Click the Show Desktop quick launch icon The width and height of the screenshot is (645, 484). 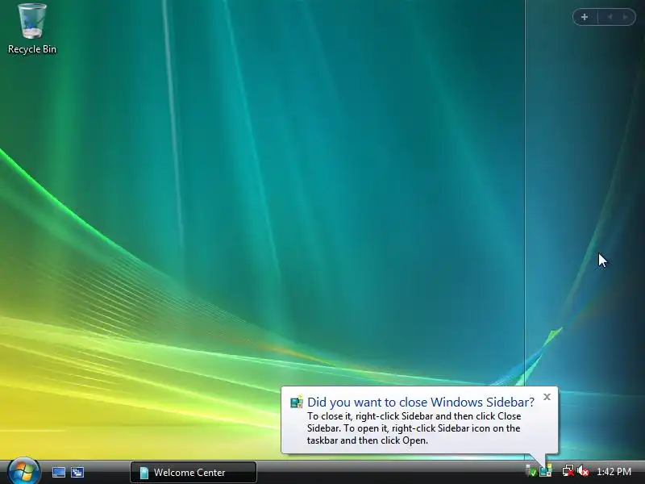point(58,472)
